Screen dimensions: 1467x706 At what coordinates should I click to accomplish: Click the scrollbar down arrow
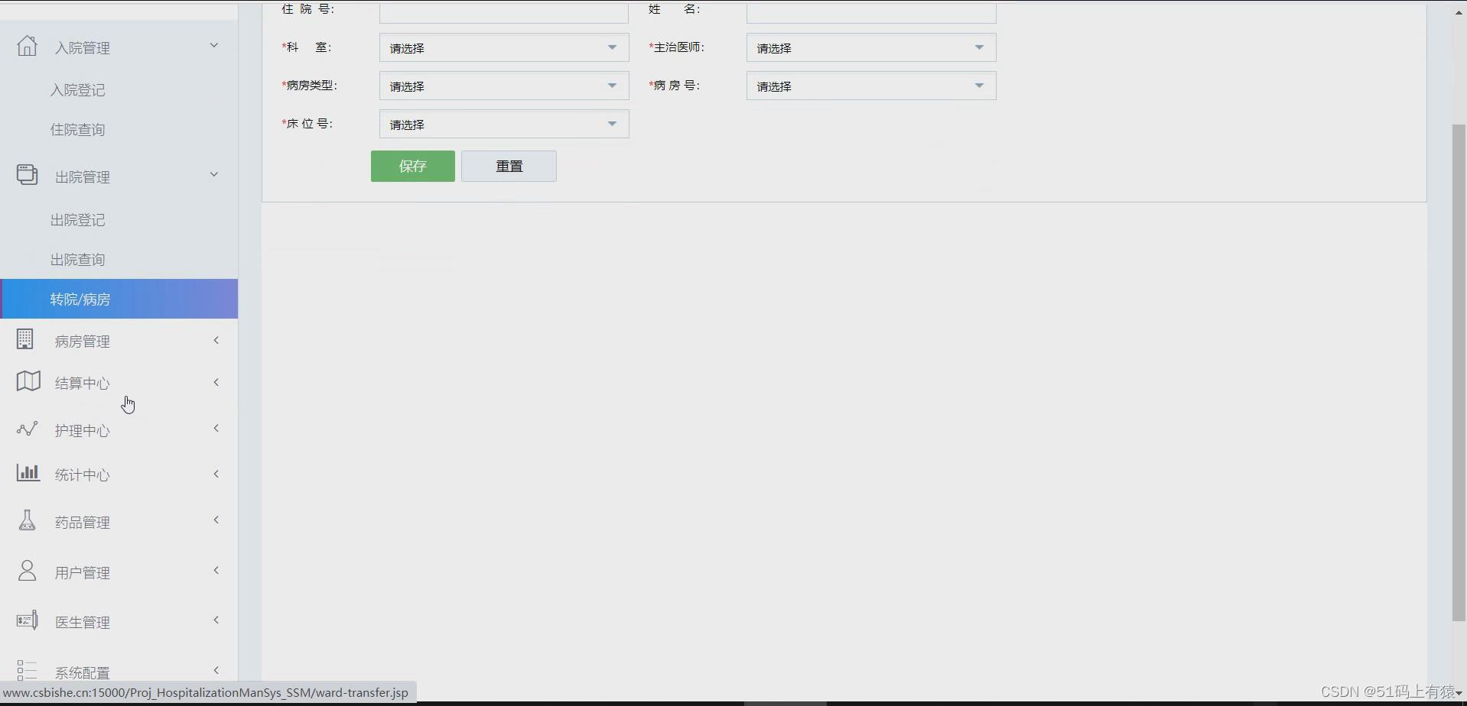pos(1459,693)
